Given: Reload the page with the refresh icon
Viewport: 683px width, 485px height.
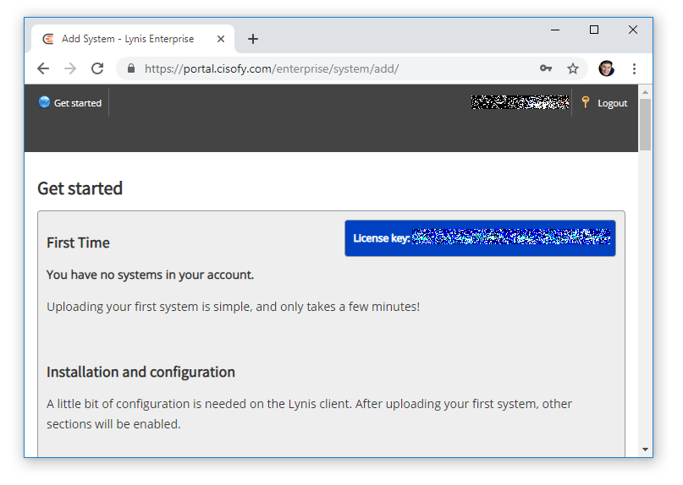Looking at the screenshot, I should point(97,68).
